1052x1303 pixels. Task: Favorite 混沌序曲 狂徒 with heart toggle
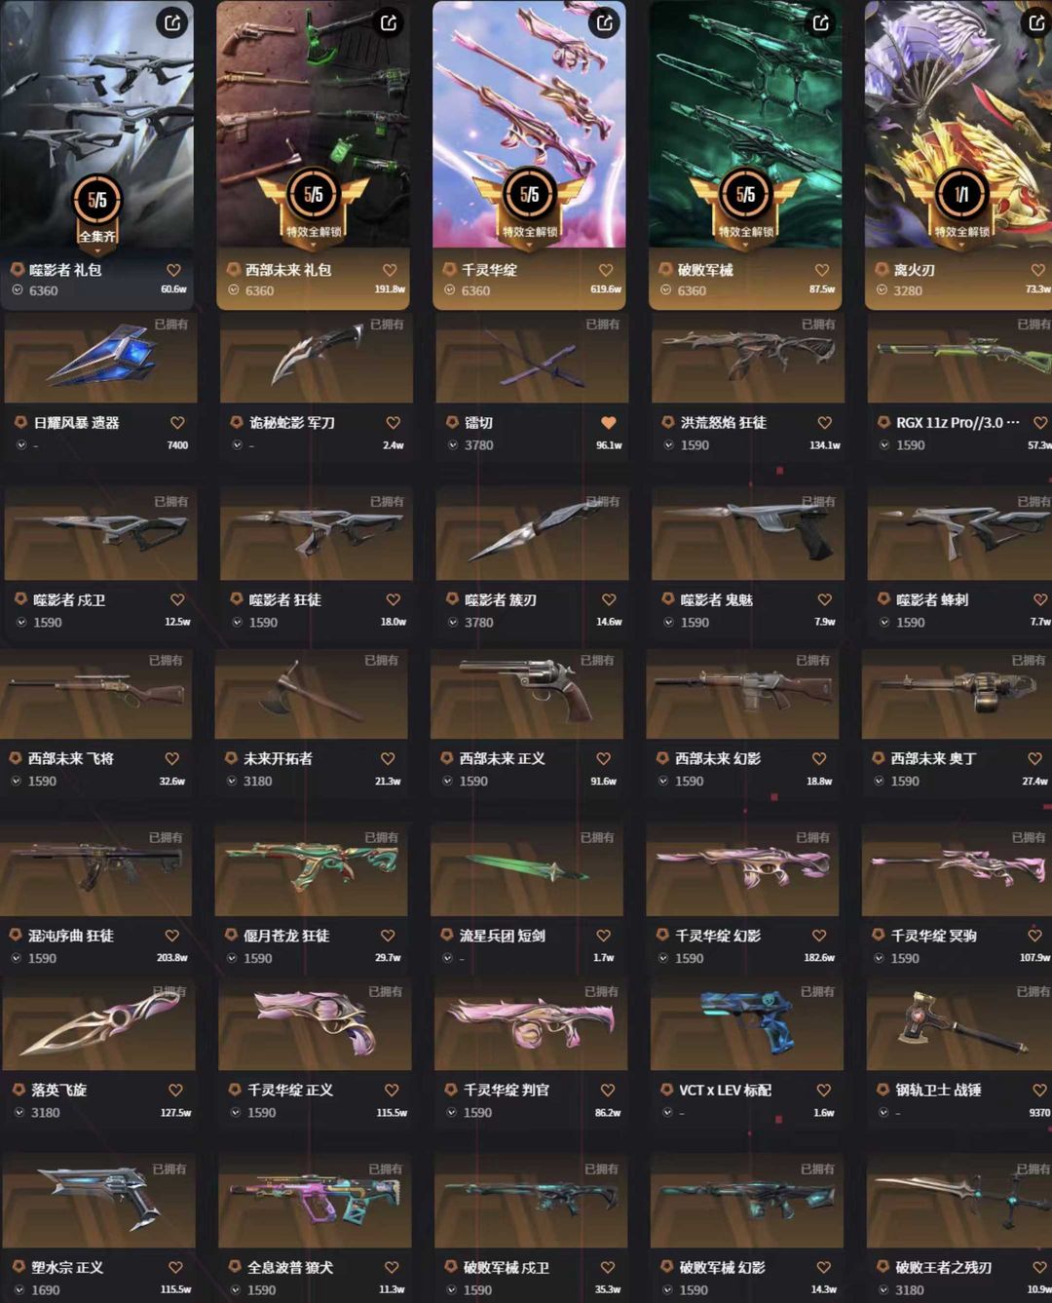(171, 936)
